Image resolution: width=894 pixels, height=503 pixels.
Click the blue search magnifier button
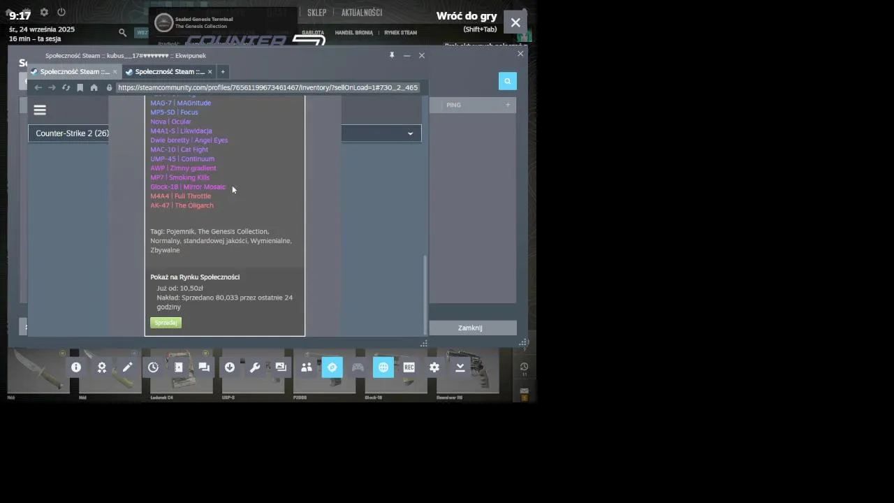tap(508, 81)
